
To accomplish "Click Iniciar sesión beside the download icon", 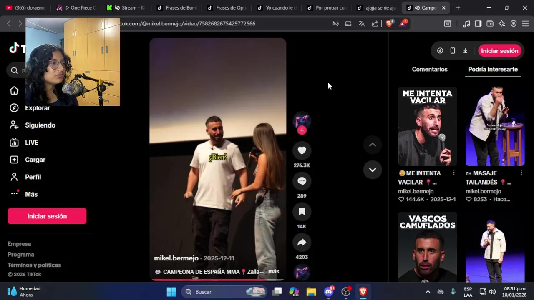I will point(499,51).
